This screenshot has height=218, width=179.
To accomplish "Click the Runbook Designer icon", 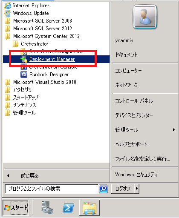I will pos(24,75).
